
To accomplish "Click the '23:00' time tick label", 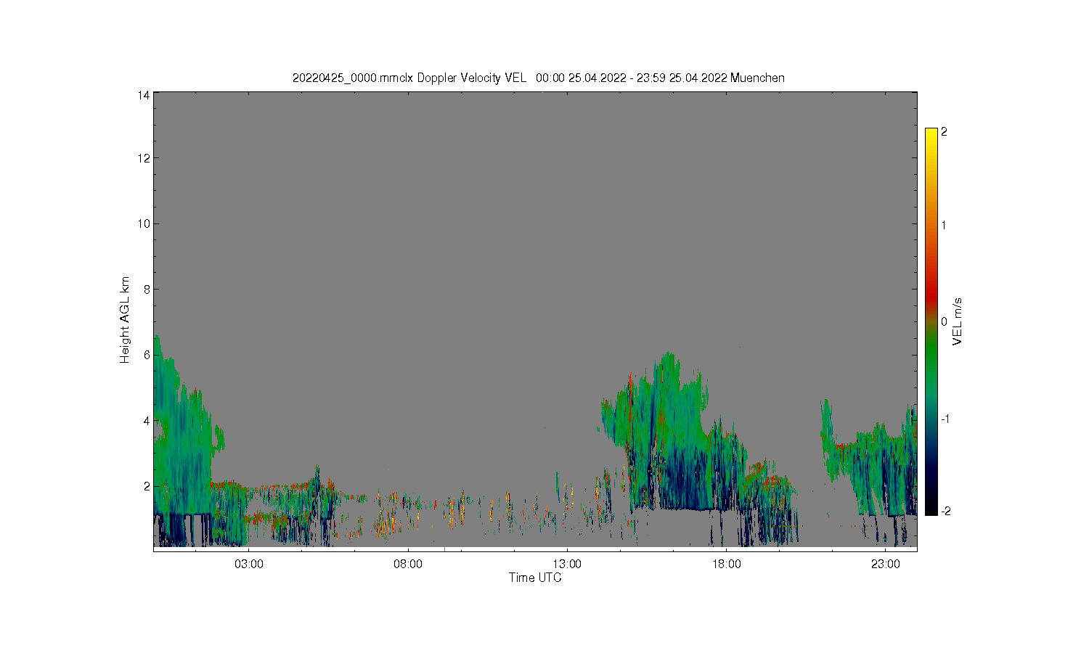I will pyautogui.click(x=886, y=564).
